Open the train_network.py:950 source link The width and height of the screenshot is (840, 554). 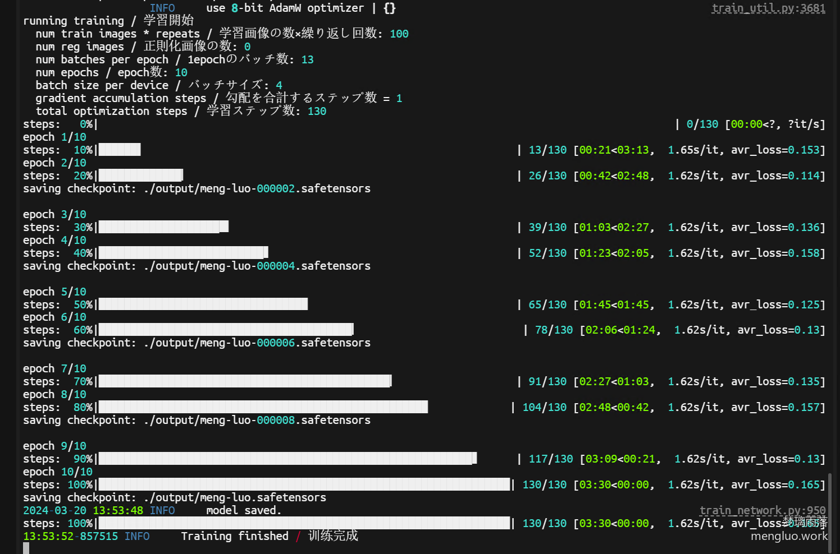tap(763, 510)
